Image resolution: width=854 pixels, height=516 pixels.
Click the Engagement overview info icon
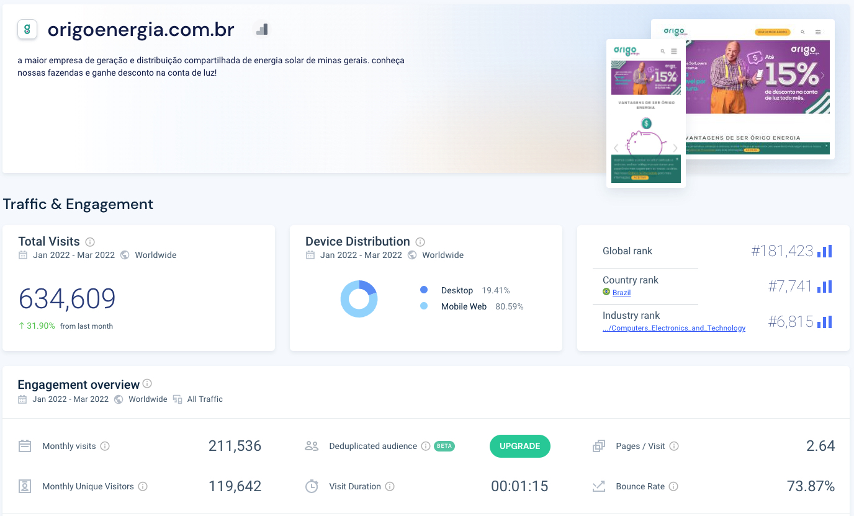147,384
